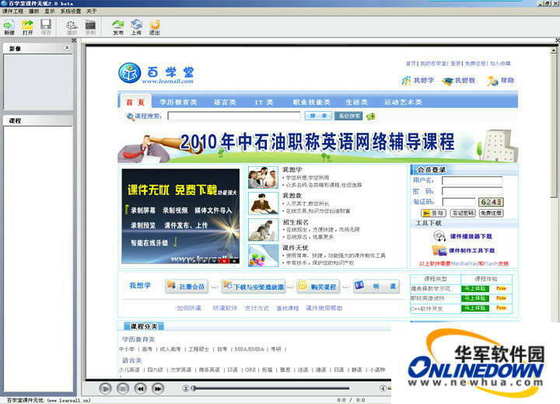Open the 系统设置 menu
Image resolution: width=560 pixels, height=404 pixels.
(x=70, y=11)
